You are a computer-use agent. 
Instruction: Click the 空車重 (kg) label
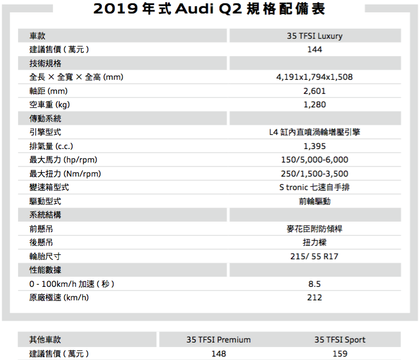click(x=49, y=105)
